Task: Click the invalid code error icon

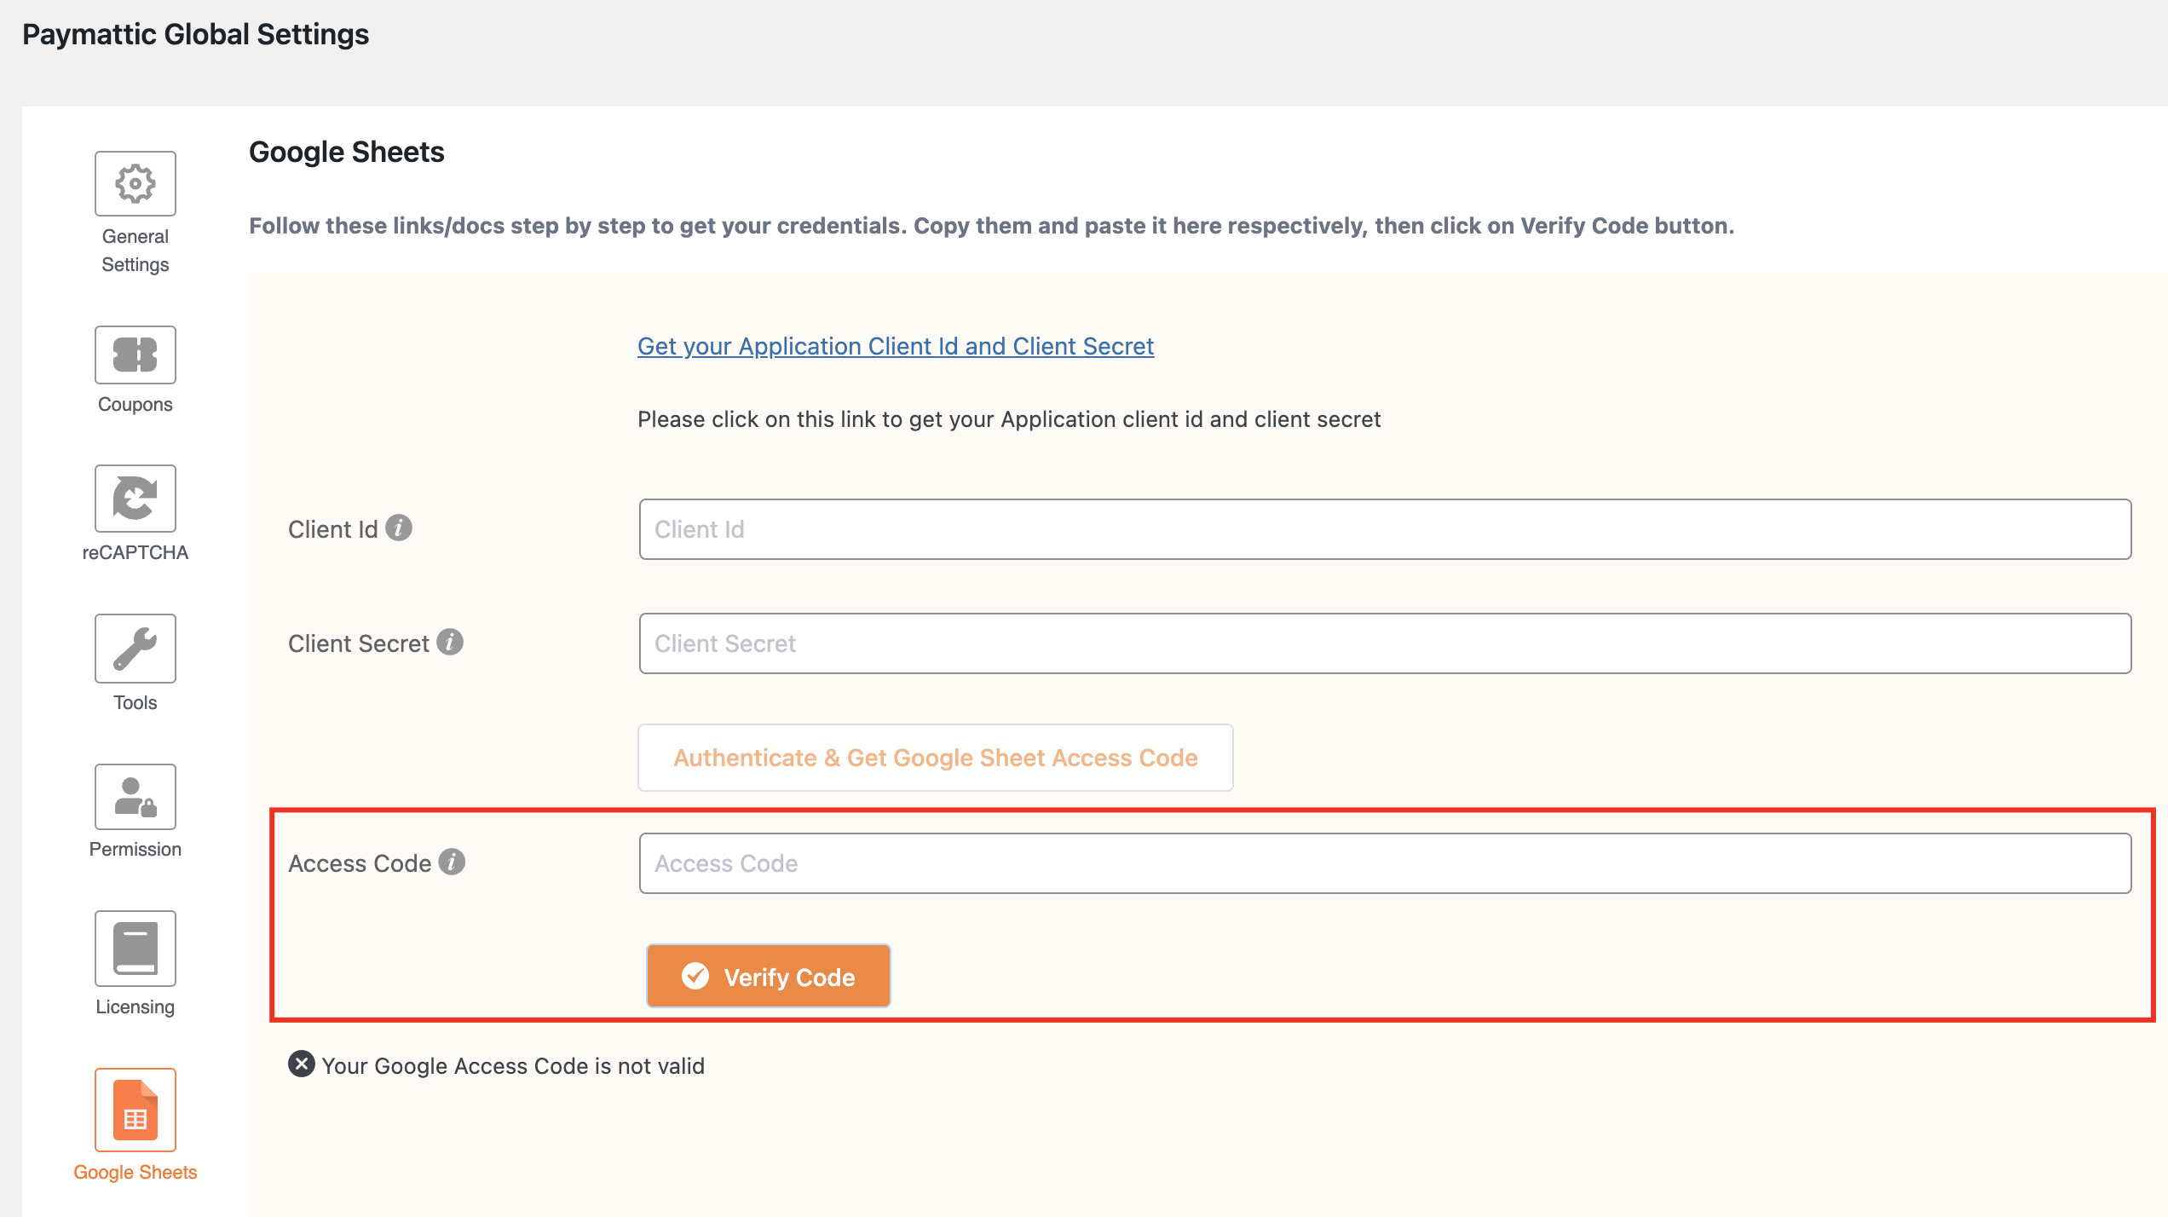Action: tap(301, 1064)
